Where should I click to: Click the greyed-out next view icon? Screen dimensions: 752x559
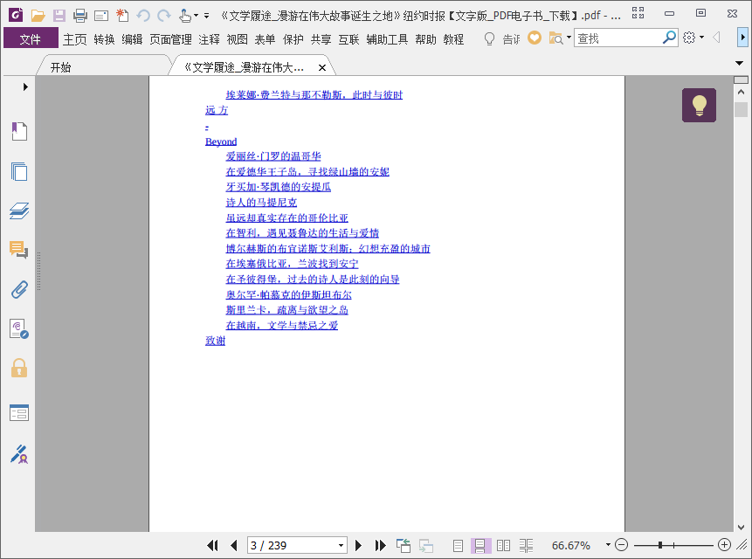coord(426,546)
